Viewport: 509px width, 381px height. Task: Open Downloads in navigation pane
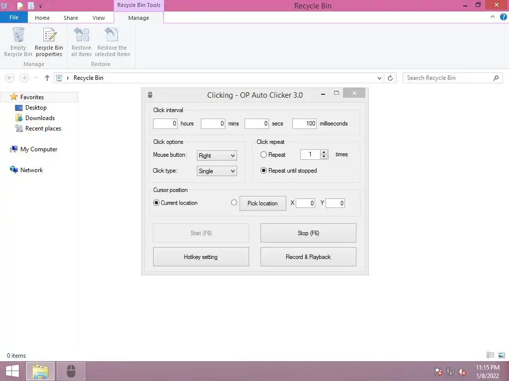(40, 118)
